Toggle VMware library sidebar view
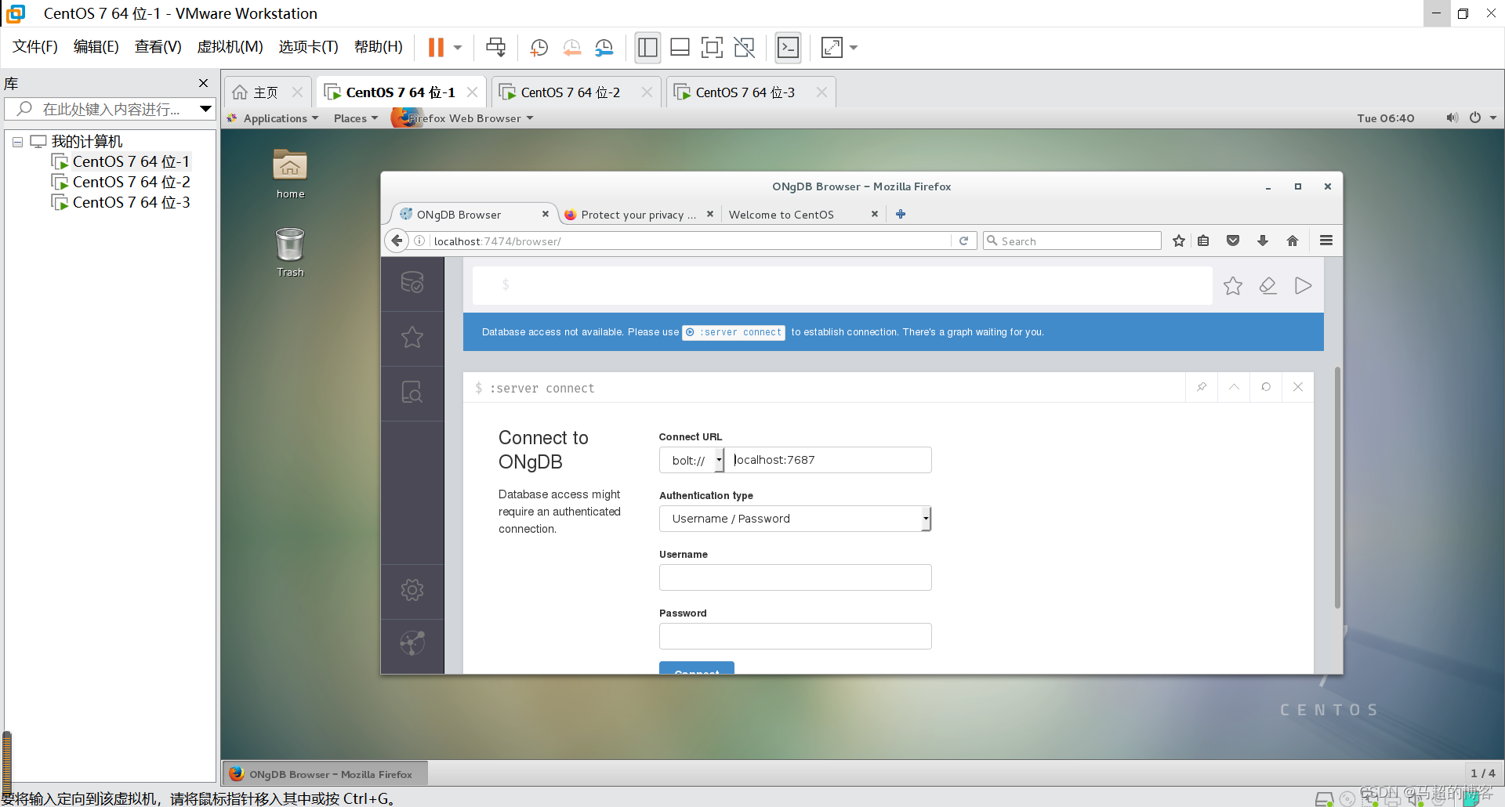The height and width of the screenshot is (807, 1505). point(647,48)
